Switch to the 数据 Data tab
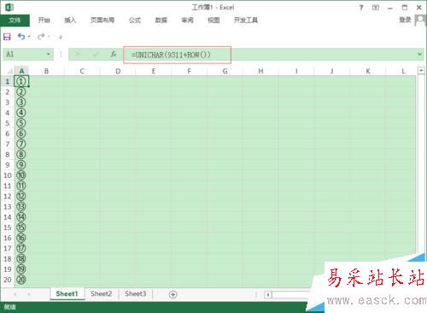Image resolution: width=427 pixels, height=313 pixels. click(161, 20)
